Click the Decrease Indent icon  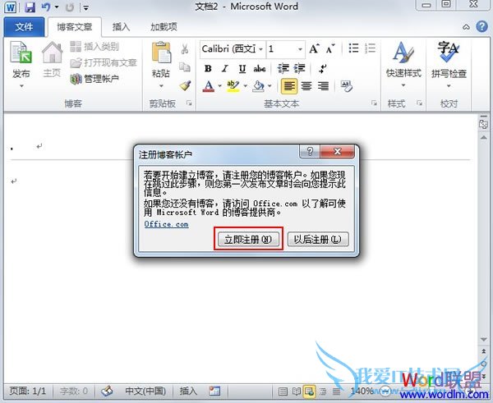click(283, 68)
